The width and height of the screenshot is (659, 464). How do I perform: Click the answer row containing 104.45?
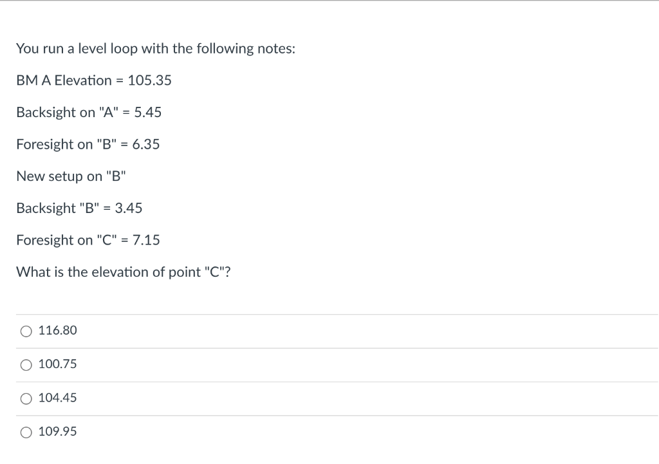tap(257, 398)
